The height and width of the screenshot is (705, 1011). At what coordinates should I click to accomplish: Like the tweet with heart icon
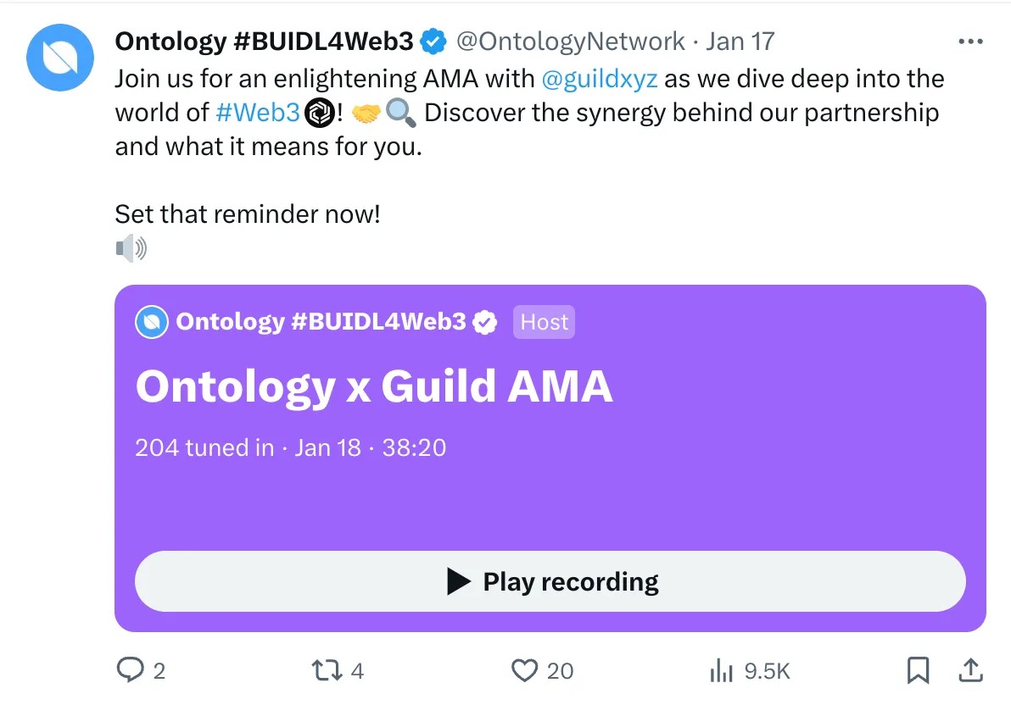point(525,671)
